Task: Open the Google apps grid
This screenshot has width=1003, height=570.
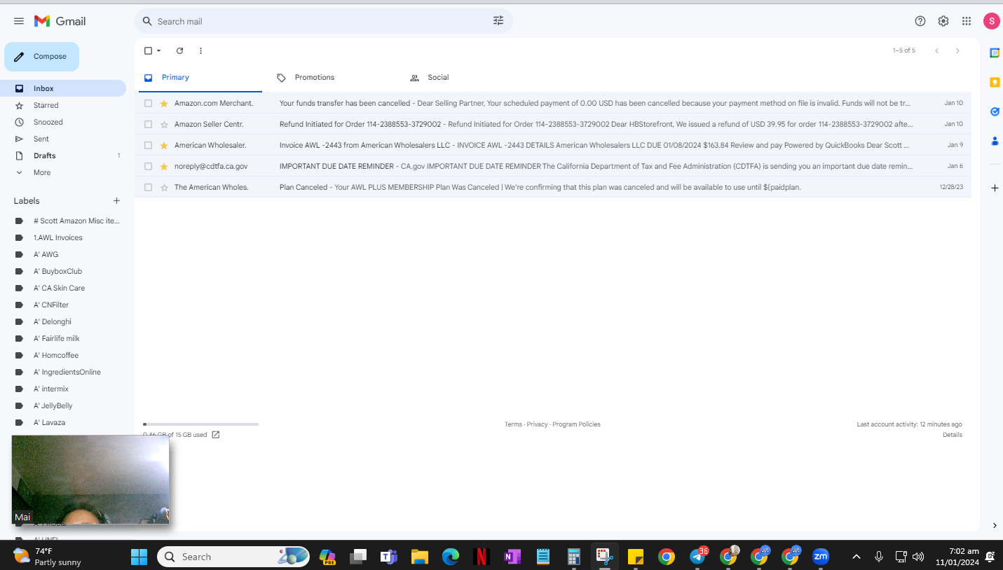Action: (967, 21)
